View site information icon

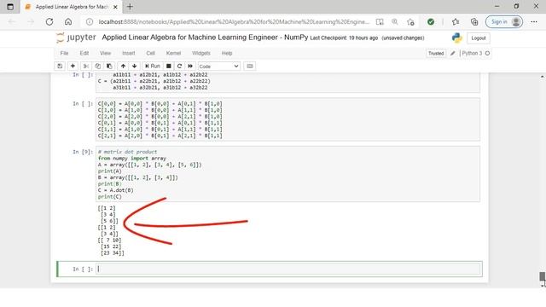click(90, 22)
